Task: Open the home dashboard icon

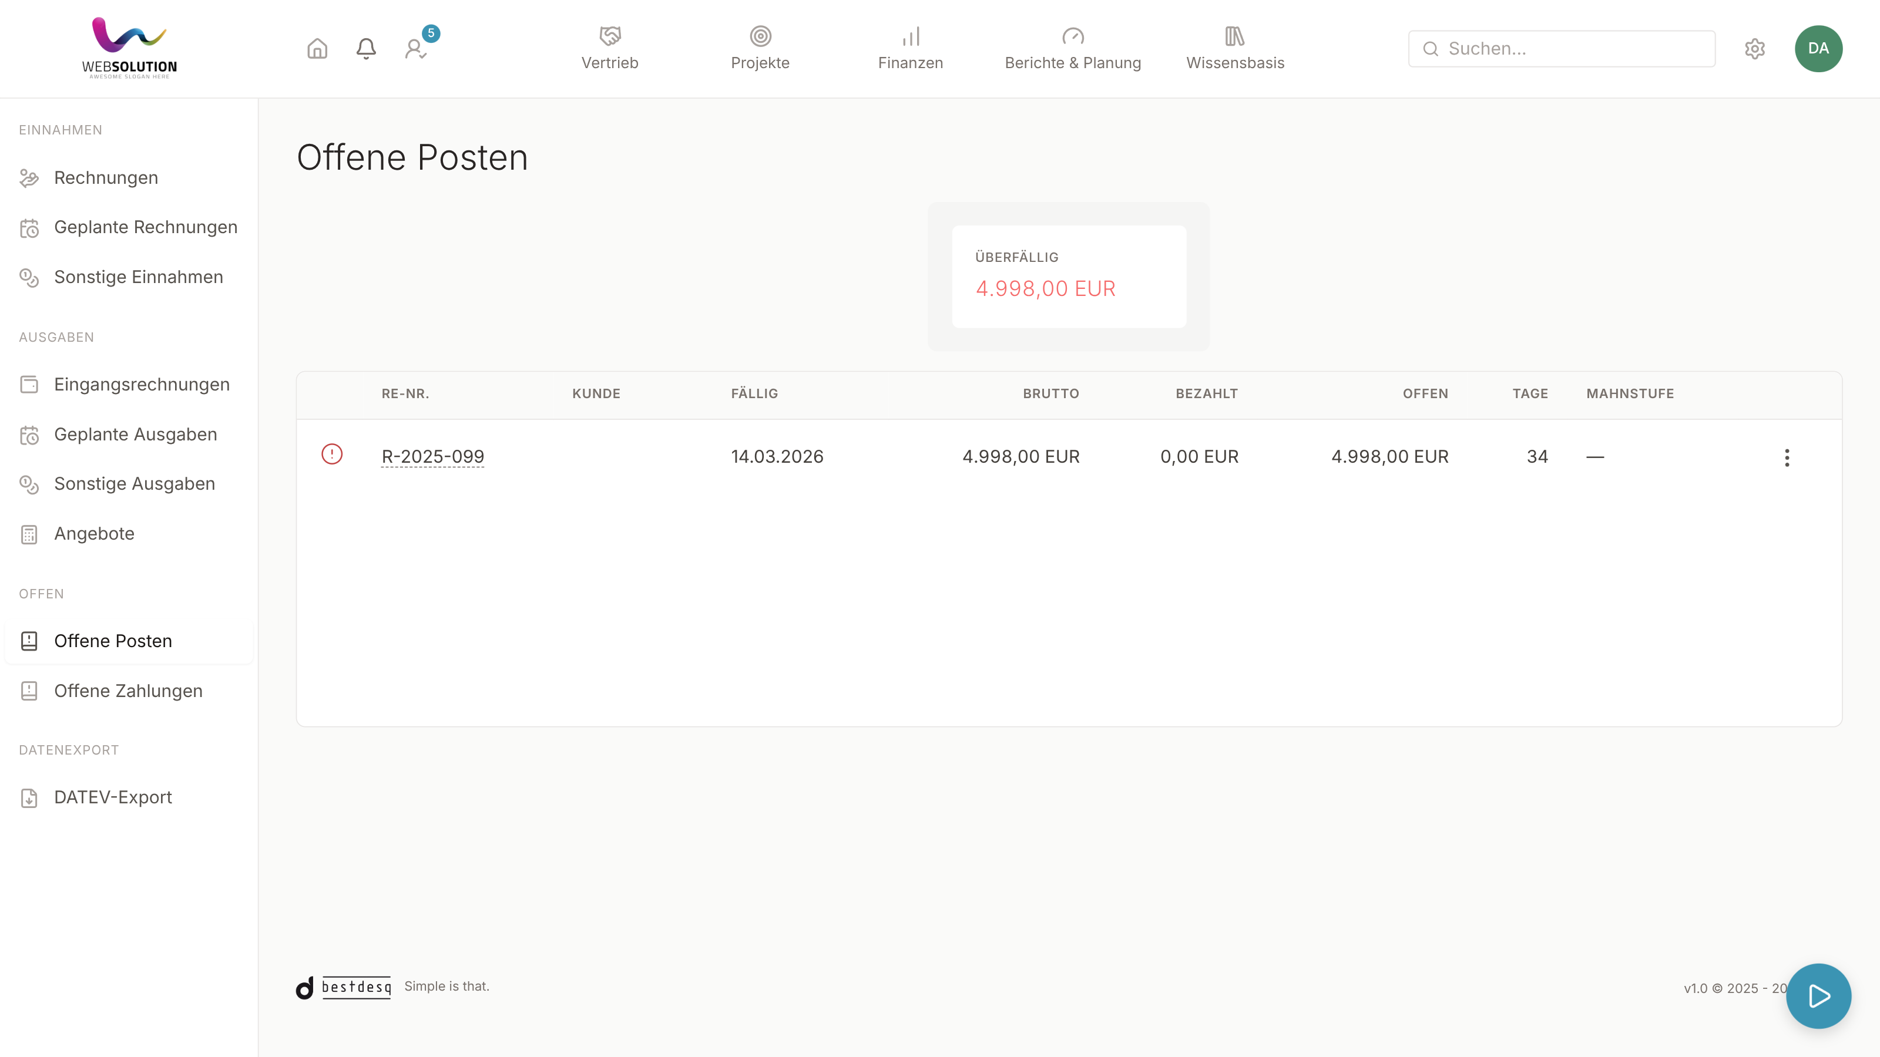Action: tap(317, 49)
